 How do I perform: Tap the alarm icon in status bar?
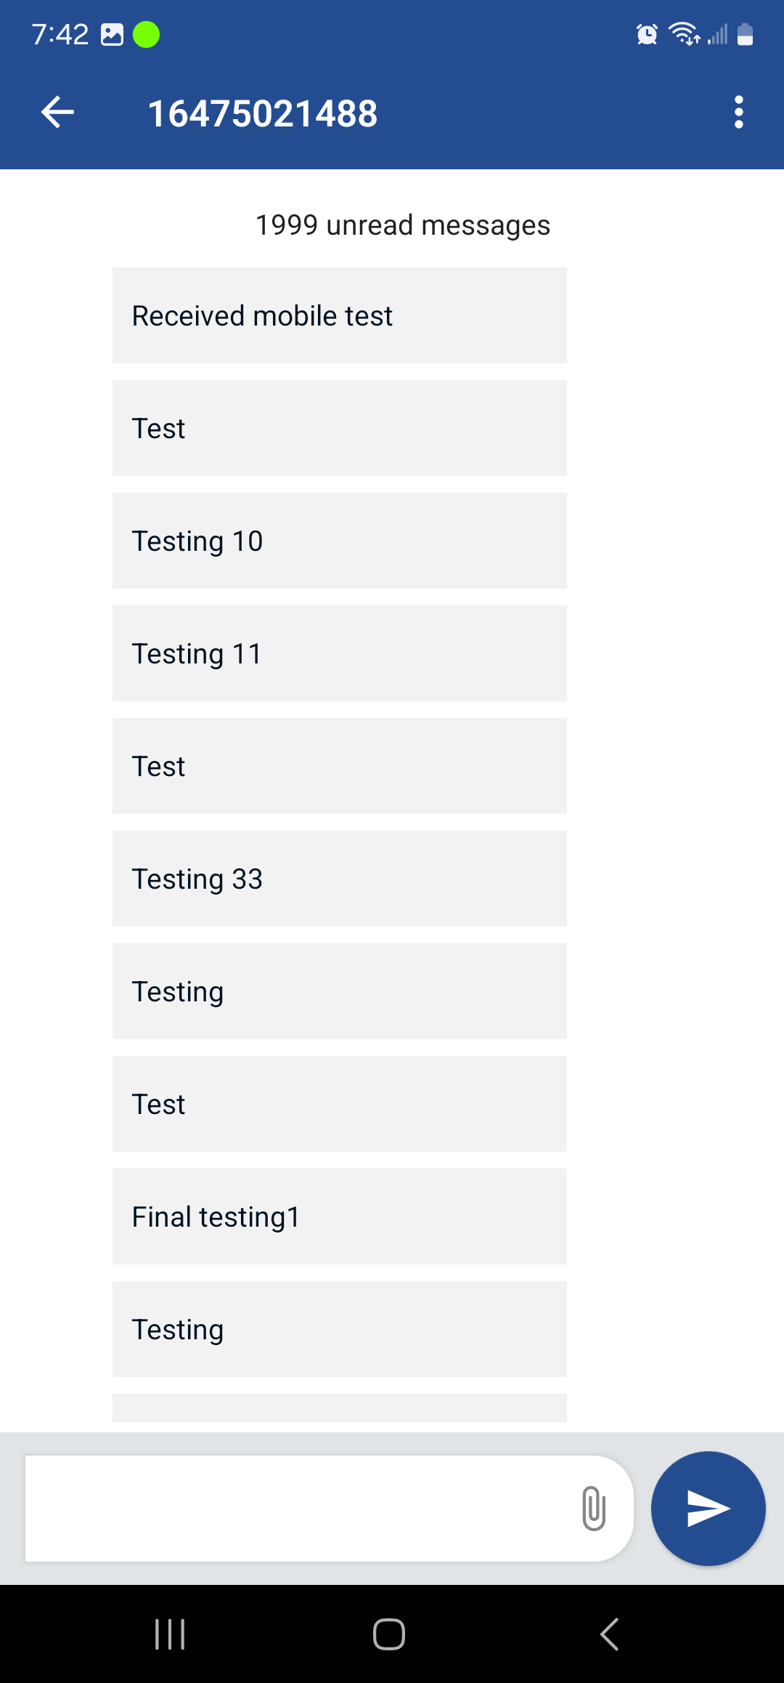[x=646, y=34]
